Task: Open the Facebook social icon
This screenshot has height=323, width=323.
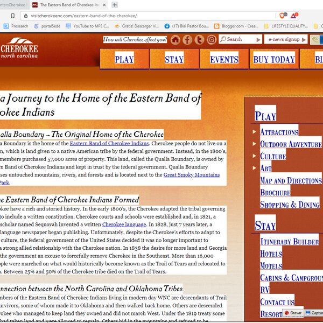Action: coord(187,40)
